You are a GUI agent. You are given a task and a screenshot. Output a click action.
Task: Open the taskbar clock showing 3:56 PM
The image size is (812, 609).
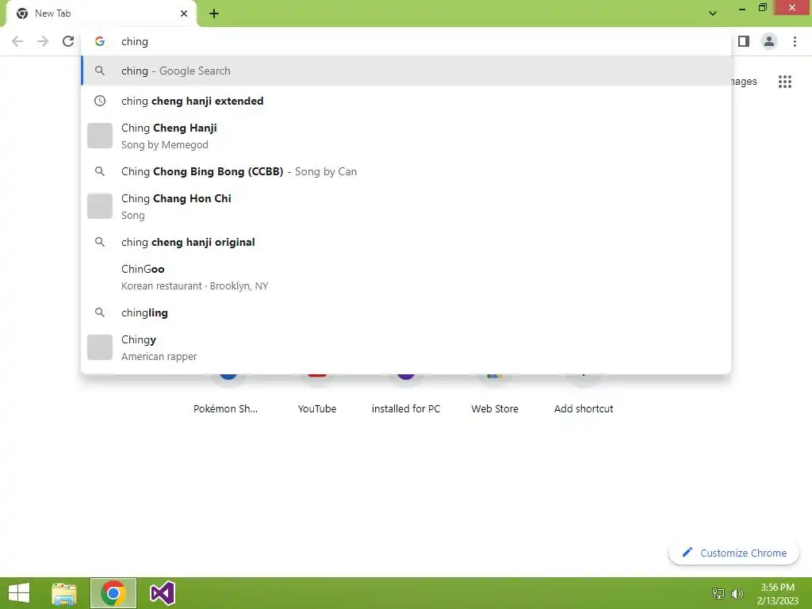click(777, 593)
